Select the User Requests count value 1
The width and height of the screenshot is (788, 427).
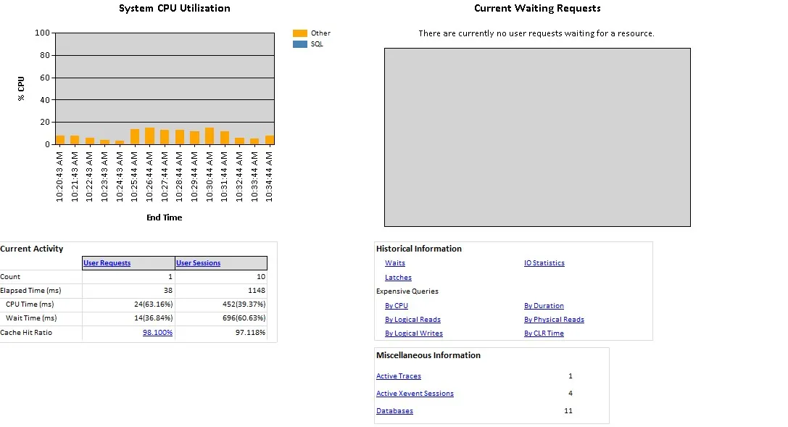[170, 277]
